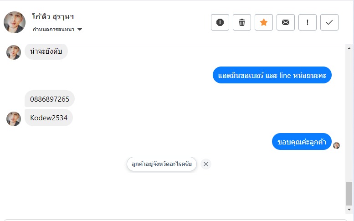Click sender avatar beside น่าจะยังคับ message
This screenshot has width=354, height=221.
pyautogui.click(x=14, y=52)
